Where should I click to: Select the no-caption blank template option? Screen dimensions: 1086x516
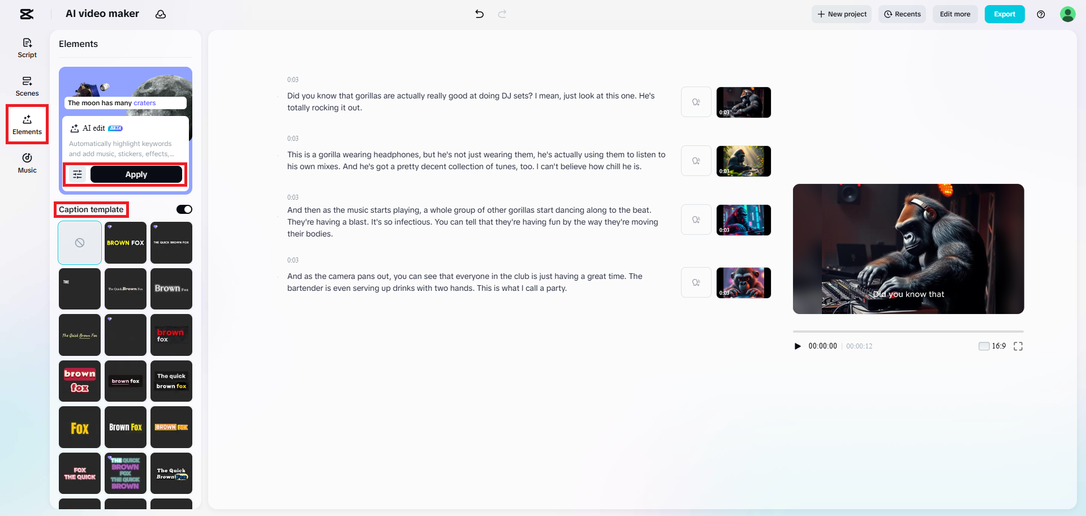pyautogui.click(x=79, y=242)
